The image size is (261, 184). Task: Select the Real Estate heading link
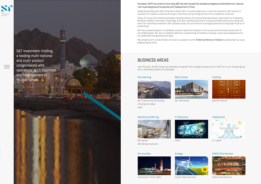181,77
